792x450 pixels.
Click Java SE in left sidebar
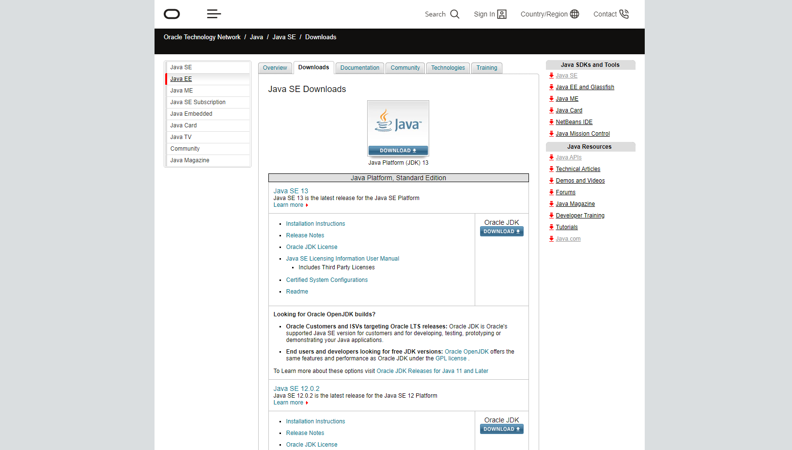point(208,67)
